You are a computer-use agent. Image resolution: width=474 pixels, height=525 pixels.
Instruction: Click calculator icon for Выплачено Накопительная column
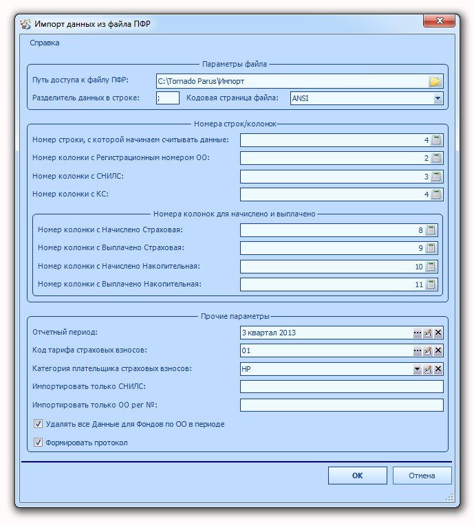431,284
